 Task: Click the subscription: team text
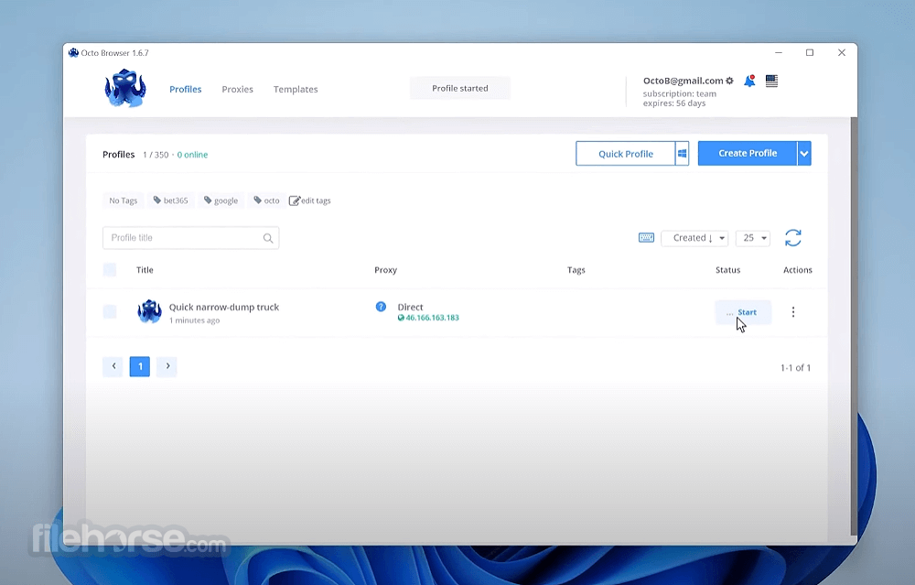coord(679,93)
